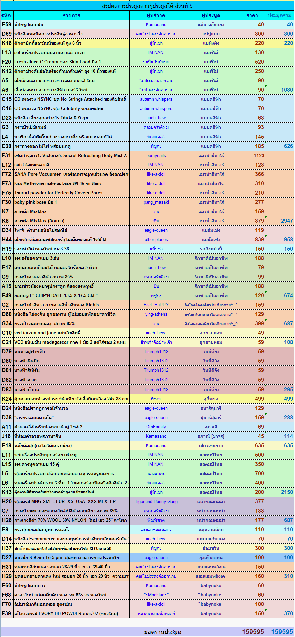This screenshot has width=295, height=637.
Task: Select Kamasano donor cell in row E59
Action: pos(156,24)
